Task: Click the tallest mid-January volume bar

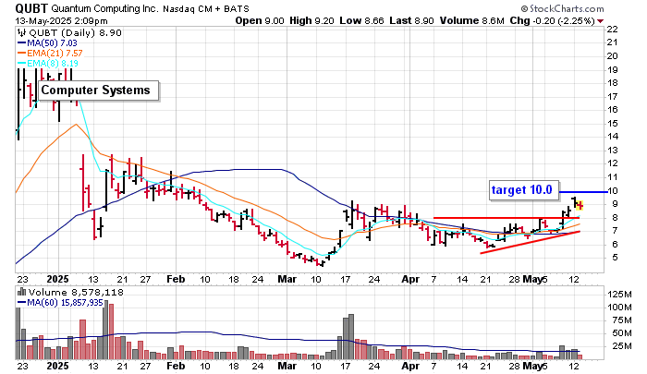Action: click(x=105, y=330)
